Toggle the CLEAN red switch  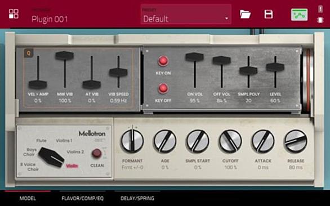[x=96, y=153]
